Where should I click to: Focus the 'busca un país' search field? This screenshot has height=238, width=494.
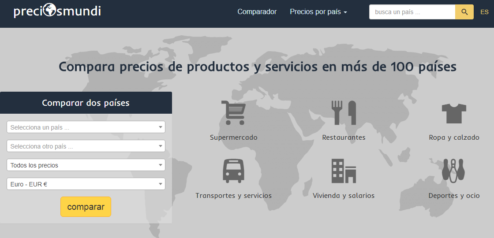coord(412,12)
